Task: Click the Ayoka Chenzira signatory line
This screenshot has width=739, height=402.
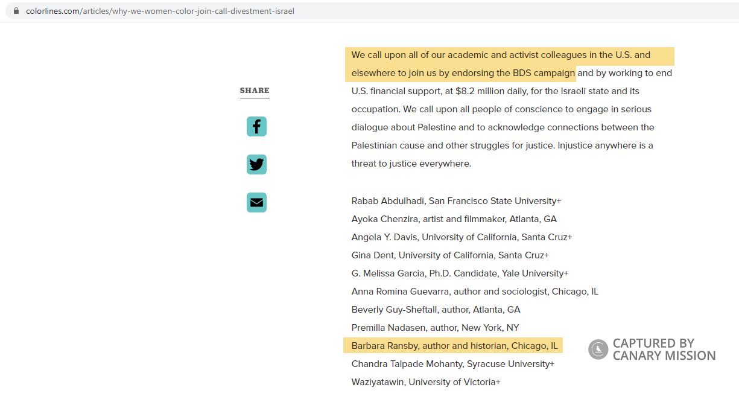Action: (454, 219)
